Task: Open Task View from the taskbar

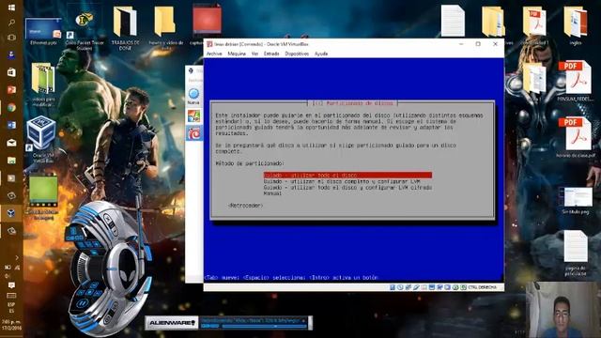Action: [11, 38]
